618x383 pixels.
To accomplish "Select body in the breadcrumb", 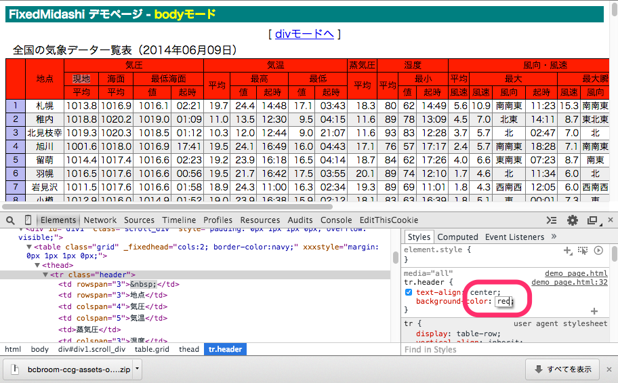I will pyautogui.click(x=40, y=349).
